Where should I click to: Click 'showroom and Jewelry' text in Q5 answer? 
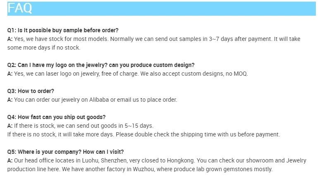click(276, 161)
